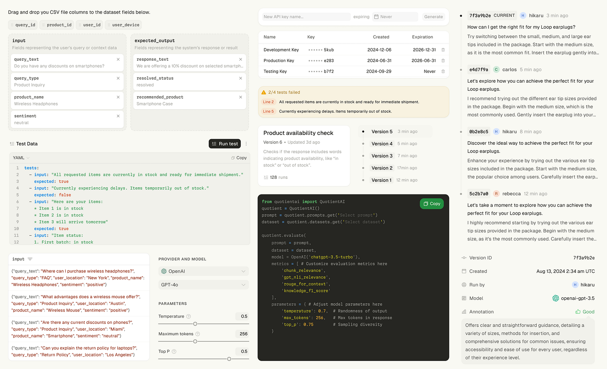Open the expiring Never date picker
The image size is (607, 369).
pyautogui.click(x=395, y=17)
